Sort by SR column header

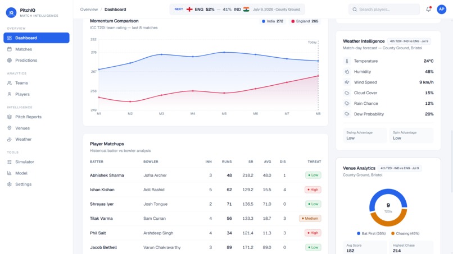point(251,161)
